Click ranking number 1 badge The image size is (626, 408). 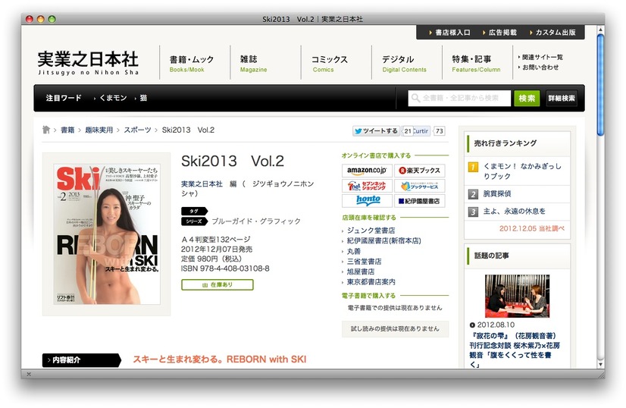point(473,167)
